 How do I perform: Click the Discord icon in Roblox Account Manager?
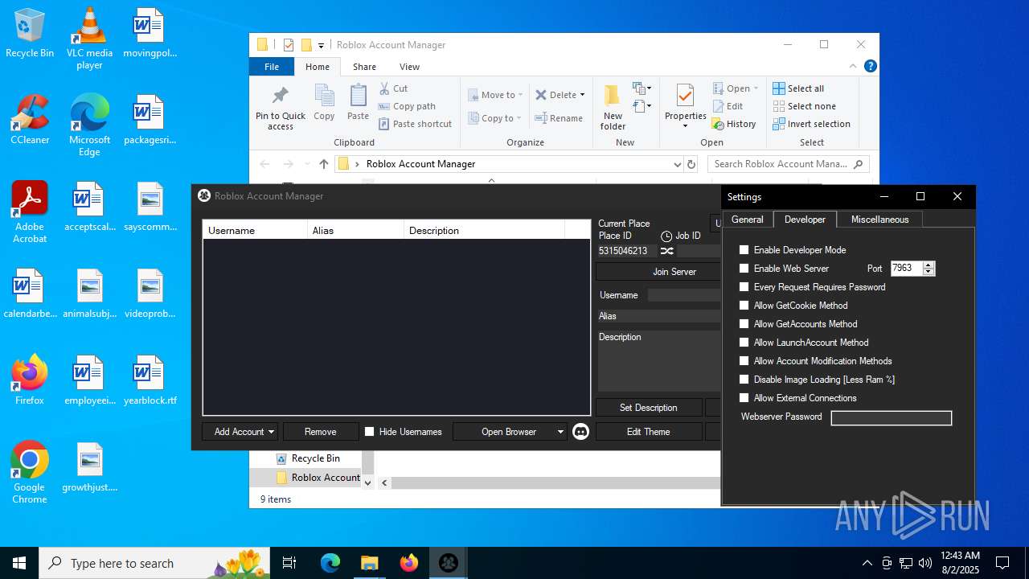(580, 432)
